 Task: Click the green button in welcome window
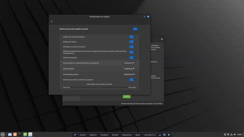(x=127, y=96)
